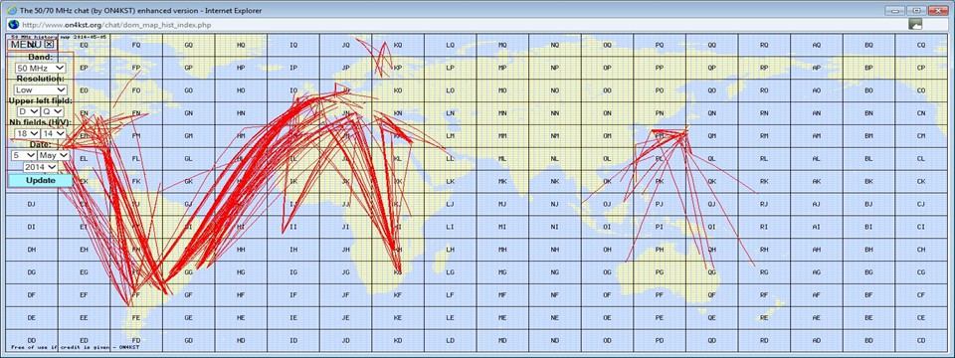Minimize the Internet Explorer window

(x=895, y=10)
